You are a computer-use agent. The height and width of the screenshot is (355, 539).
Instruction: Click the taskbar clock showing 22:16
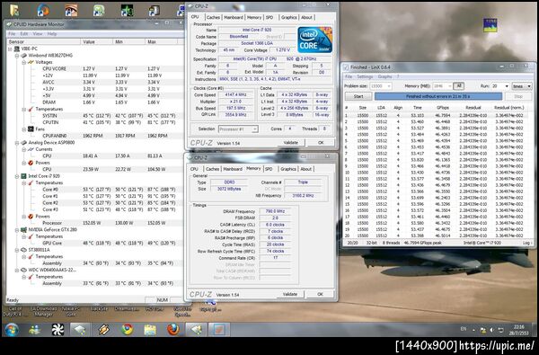(x=519, y=330)
